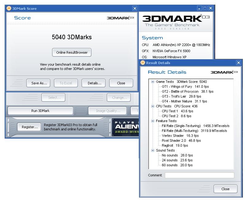This screenshot has height=200, width=245.
Task: Select Fill Rate (Single-Texturing) row
Action: 196,126
